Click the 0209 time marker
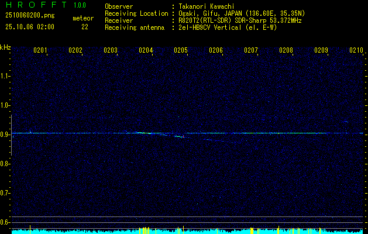Image resolution: width=368 pixels, height=234 pixels. pyautogui.click(x=321, y=50)
